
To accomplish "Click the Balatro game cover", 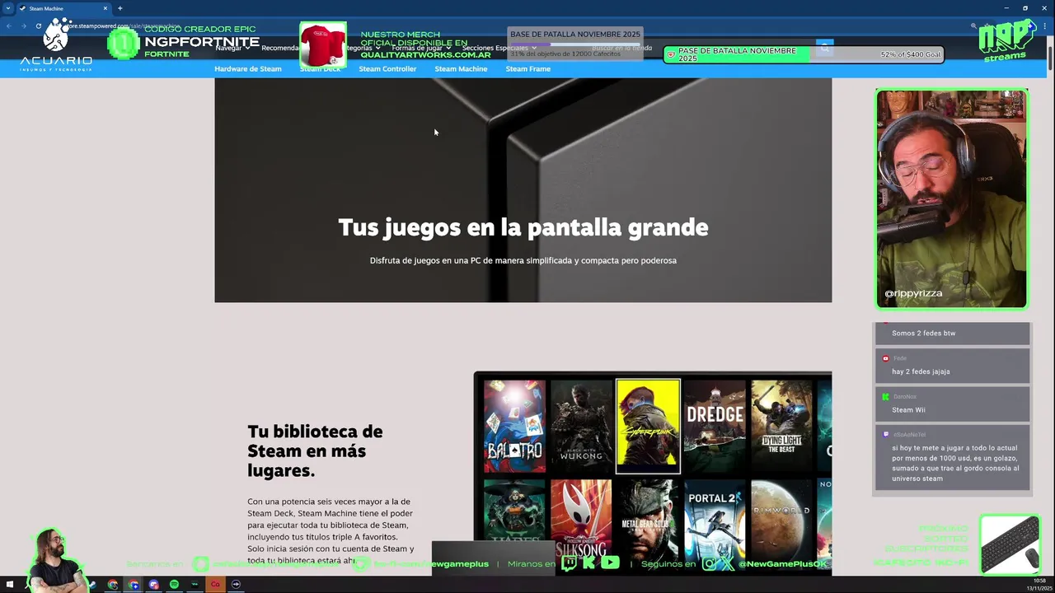I will pyautogui.click(x=514, y=426).
